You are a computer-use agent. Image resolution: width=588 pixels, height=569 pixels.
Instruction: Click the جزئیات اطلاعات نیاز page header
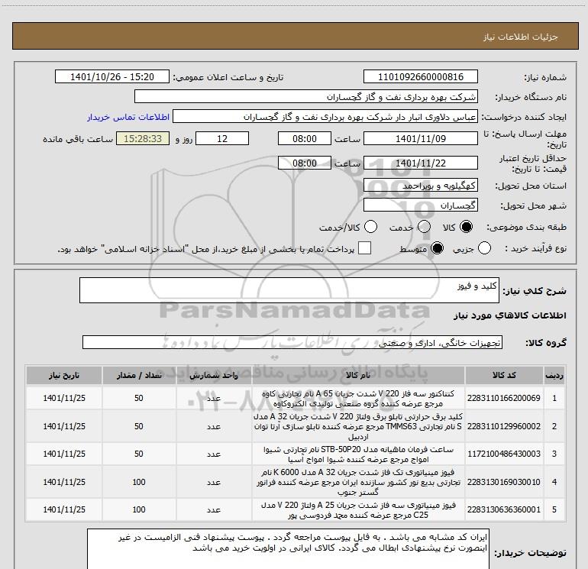(x=521, y=37)
